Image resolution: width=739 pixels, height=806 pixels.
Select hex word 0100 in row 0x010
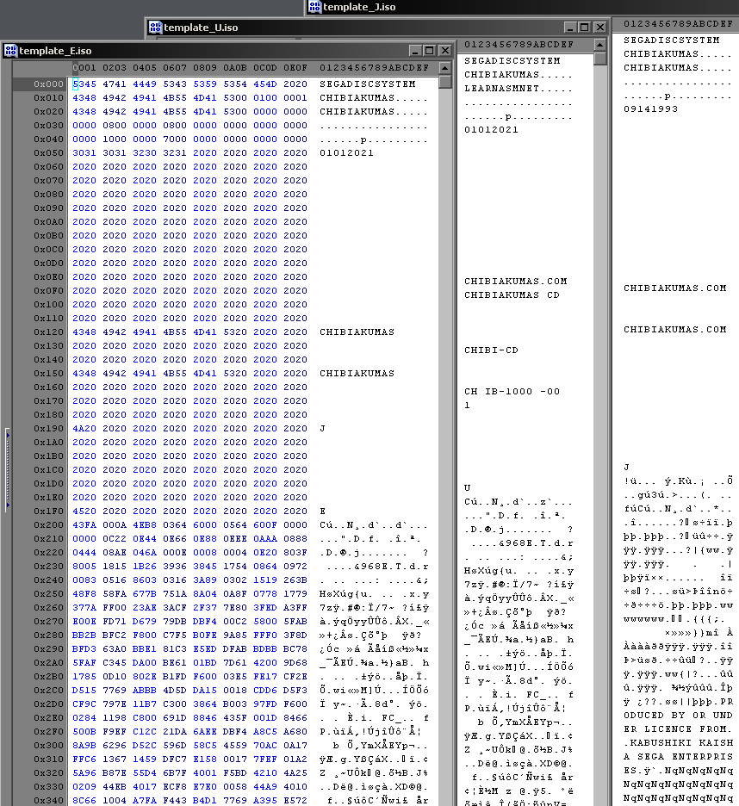pos(265,97)
